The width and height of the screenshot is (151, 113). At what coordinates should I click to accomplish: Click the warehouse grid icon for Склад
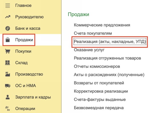click(8, 63)
